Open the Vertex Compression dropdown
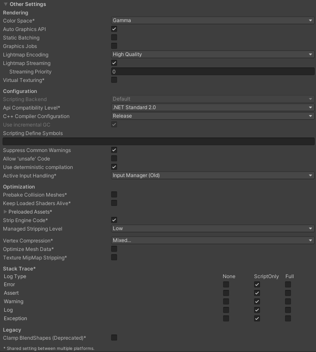Image resolution: width=316 pixels, height=352 pixels. pyautogui.click(x=213, y=240)
